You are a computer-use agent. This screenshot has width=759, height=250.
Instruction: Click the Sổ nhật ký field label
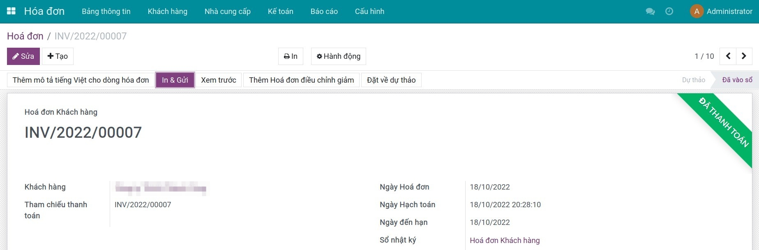tap(398, 240)
